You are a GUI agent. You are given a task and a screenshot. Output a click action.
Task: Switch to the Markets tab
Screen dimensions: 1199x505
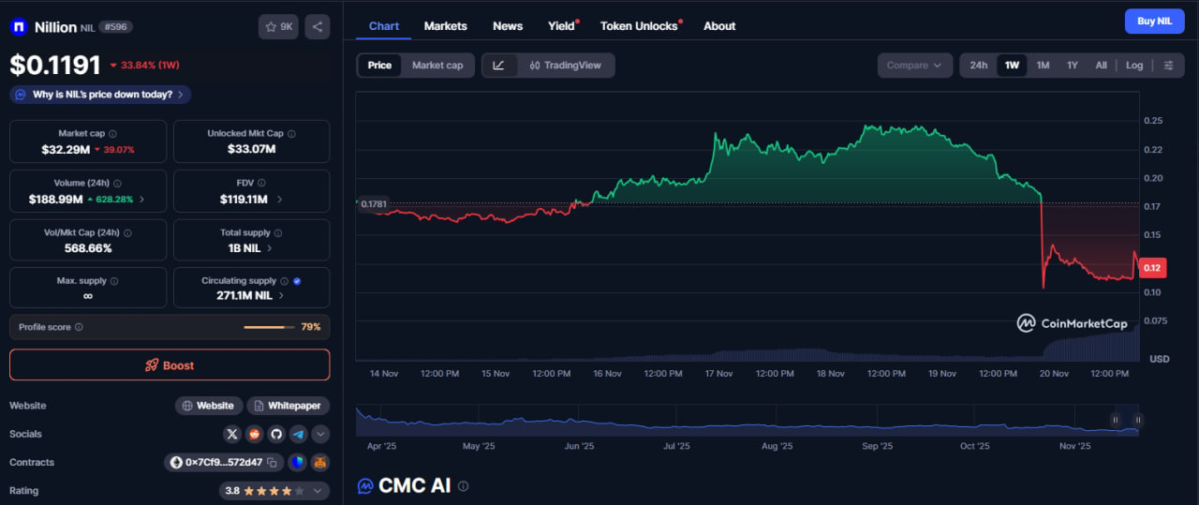(445, 26)
